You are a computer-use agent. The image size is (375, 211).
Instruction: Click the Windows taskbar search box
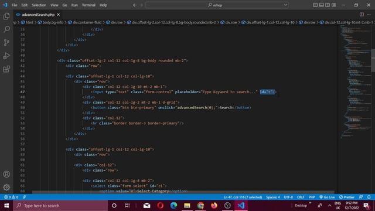pos(60,206)
